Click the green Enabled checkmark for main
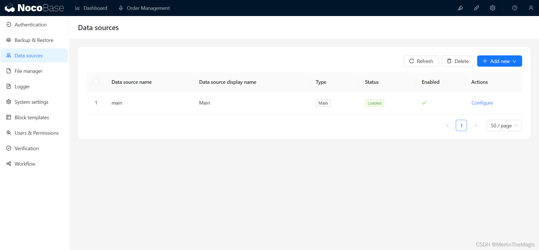 pyautogui.click(x=424, y=103)
